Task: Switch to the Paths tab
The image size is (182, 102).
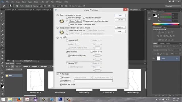Action: [168, 43]
